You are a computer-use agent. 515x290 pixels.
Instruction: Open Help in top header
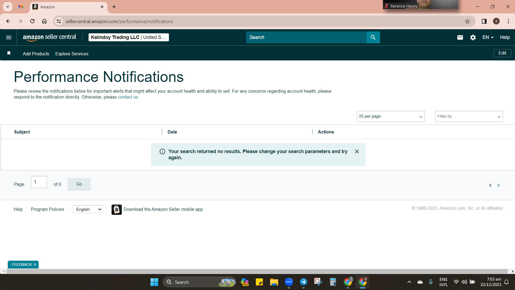(x=505, y=37)
